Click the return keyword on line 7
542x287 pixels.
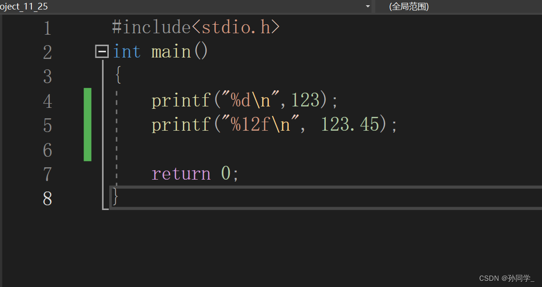pyautogui.click(x=181, y=173)
